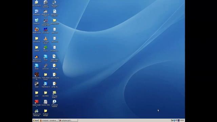Open the Tracks, Beats & more folder
This screenshot has height=122, width=217.
(x=45, y=75)
